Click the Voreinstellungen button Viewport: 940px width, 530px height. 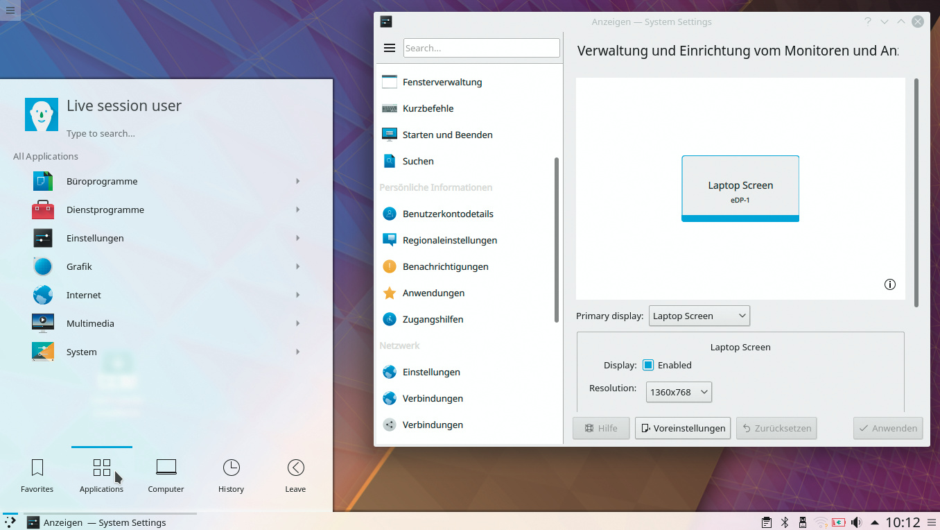(x=682, y=428)
